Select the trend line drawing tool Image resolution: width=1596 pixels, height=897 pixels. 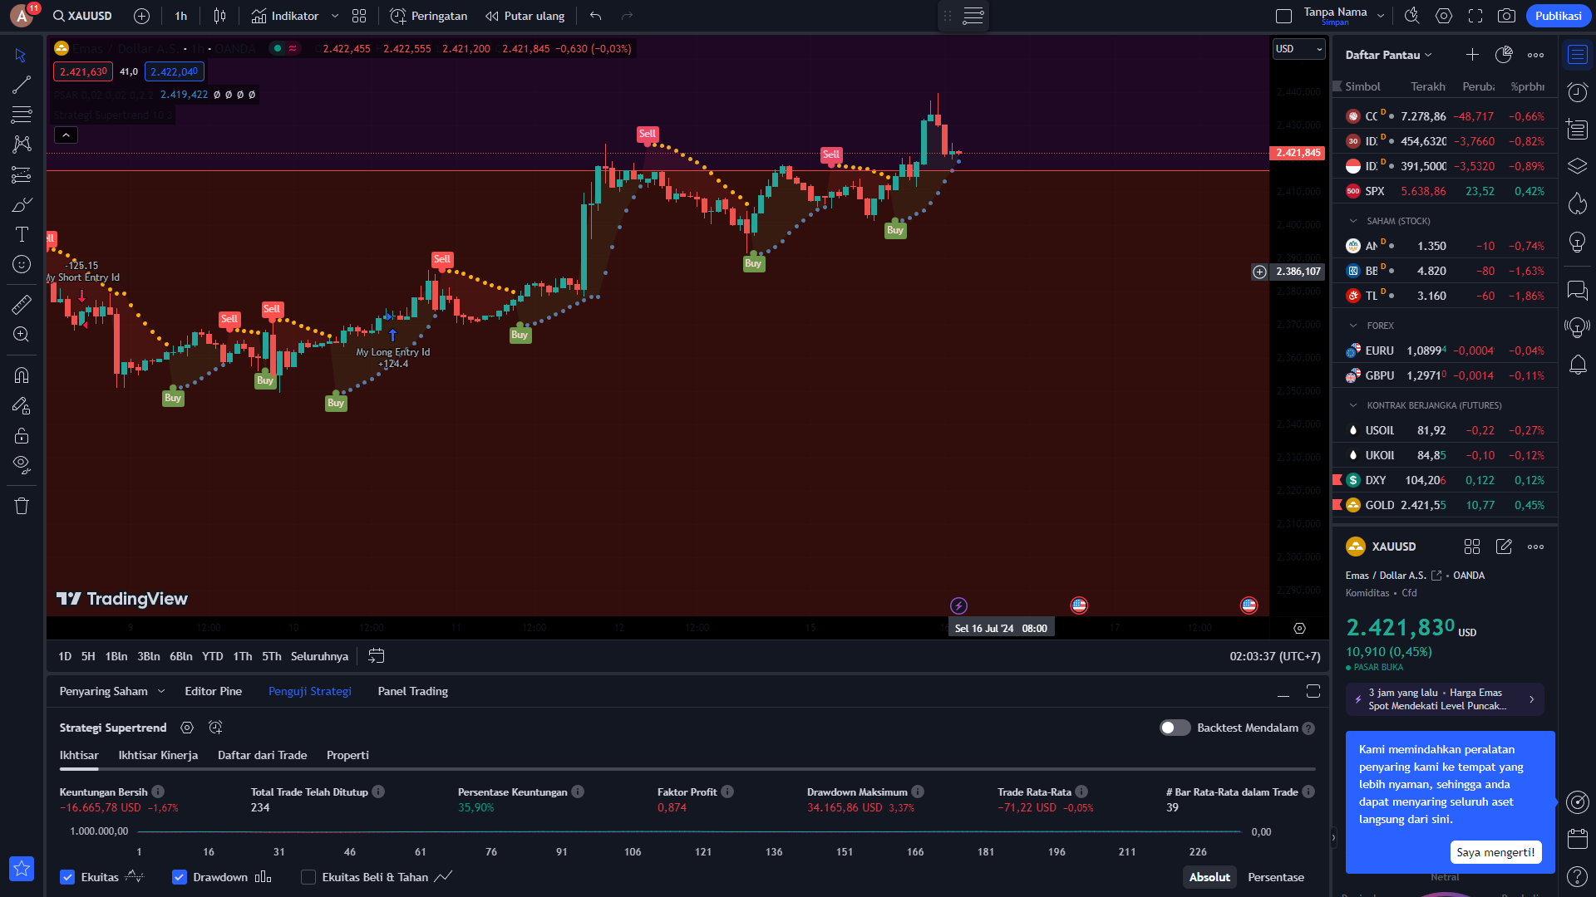tap(22, 85)
